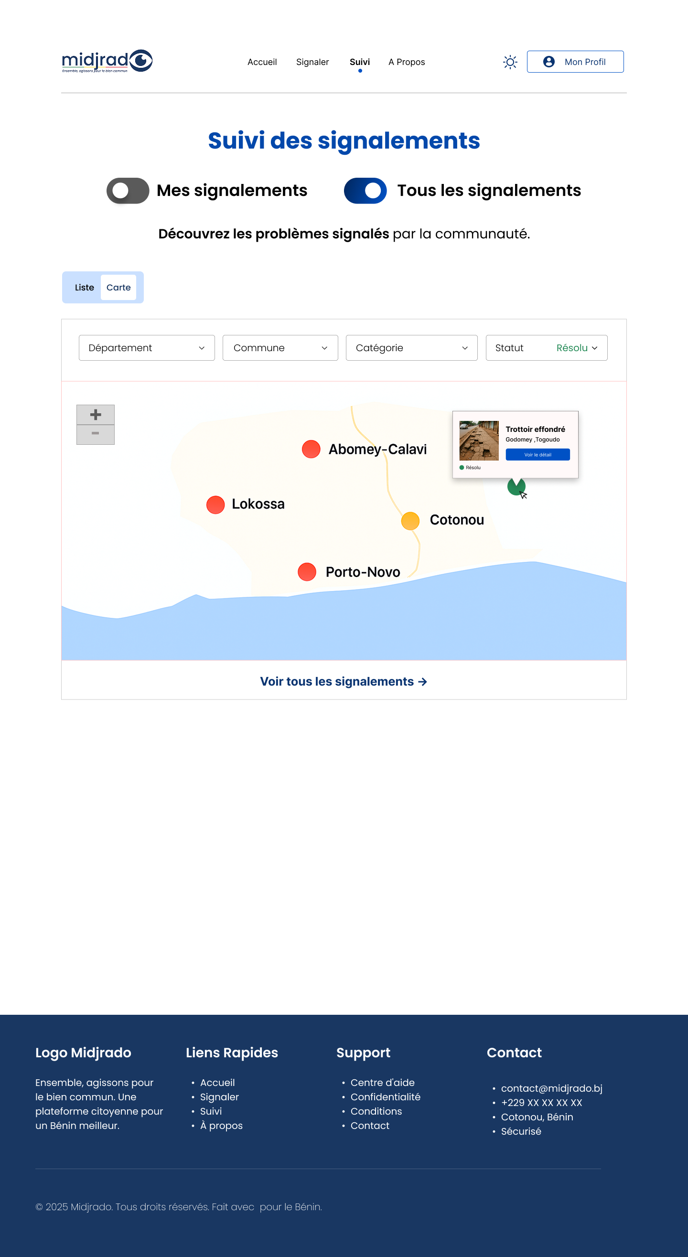This screenshot has height=1257, width=688.
Task: Open the Trottoir effondré photo thumbnail
Action: coord(479,440)
